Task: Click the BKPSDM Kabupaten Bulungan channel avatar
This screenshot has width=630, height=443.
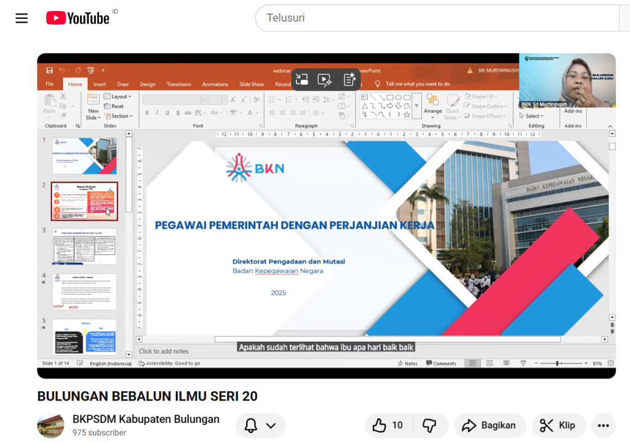Action: pos(50,425)
